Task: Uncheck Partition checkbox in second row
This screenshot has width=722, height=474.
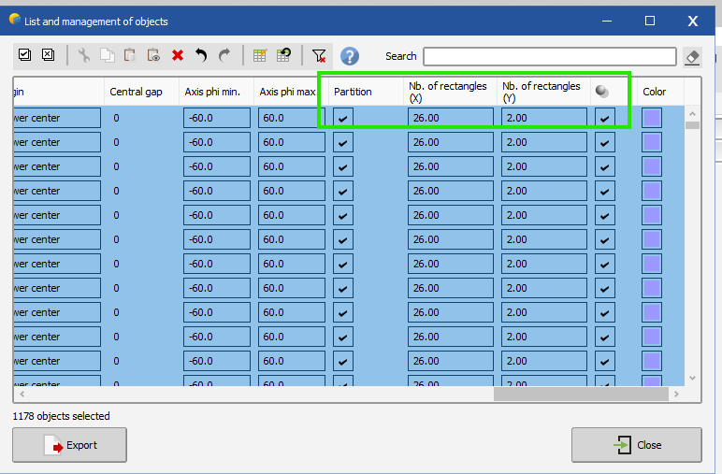Action: [x=343, y=142]
